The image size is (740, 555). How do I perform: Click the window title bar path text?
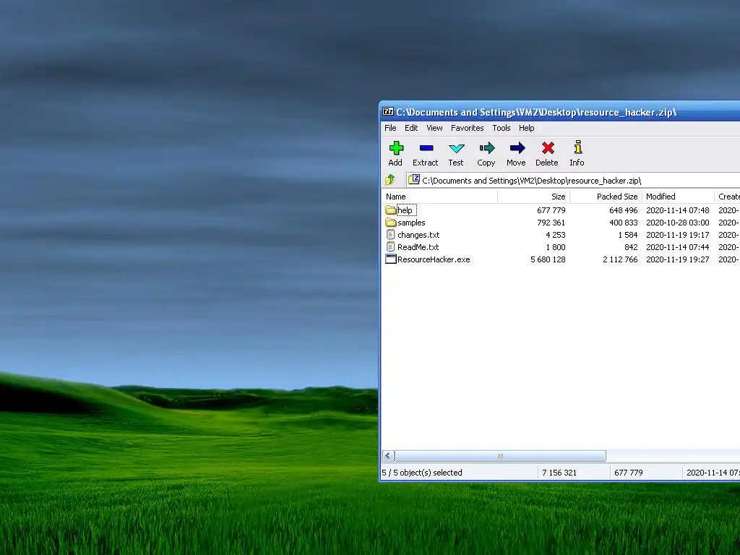point(536,112)
